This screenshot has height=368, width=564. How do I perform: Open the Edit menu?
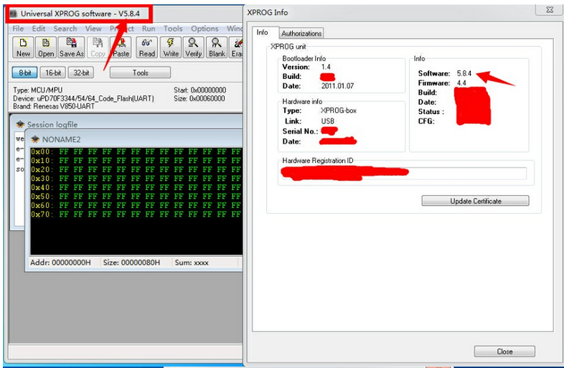(x=39, y=29)
